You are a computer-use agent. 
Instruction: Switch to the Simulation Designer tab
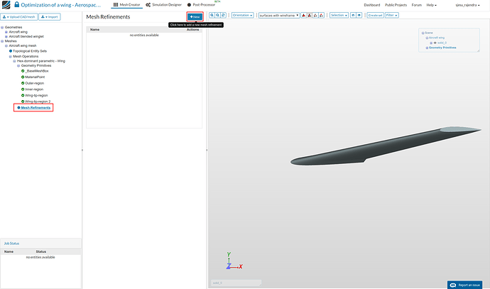(x=163, y=5)
